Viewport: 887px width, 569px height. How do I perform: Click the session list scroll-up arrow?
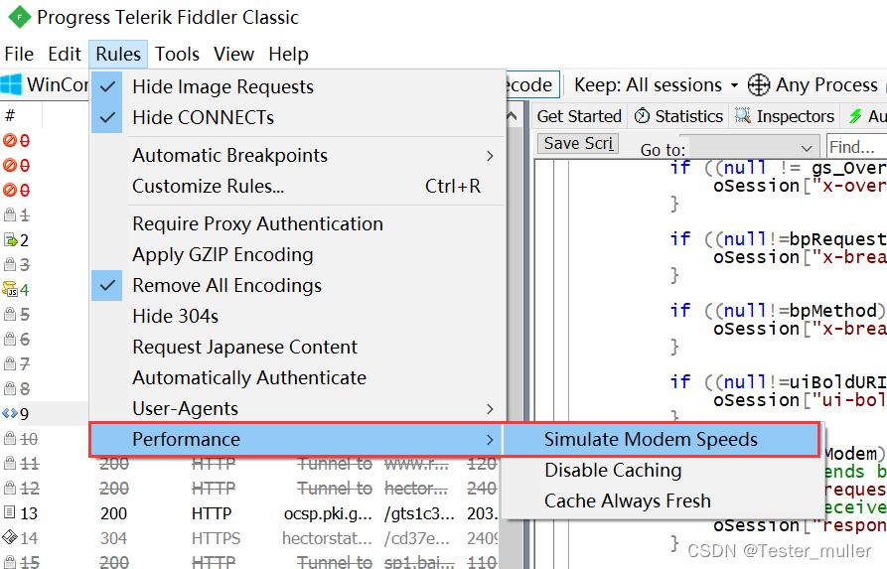(x=512, y=116)
